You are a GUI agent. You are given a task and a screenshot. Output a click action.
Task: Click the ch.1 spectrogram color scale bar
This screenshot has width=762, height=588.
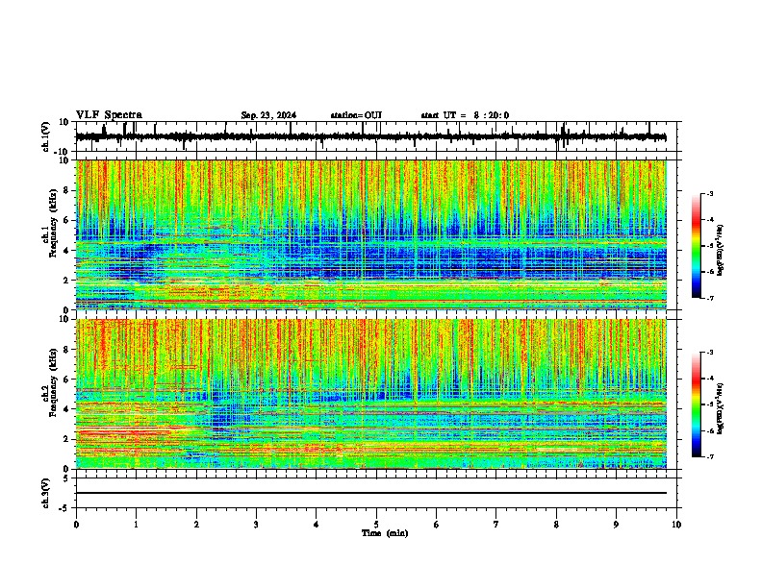696,246
